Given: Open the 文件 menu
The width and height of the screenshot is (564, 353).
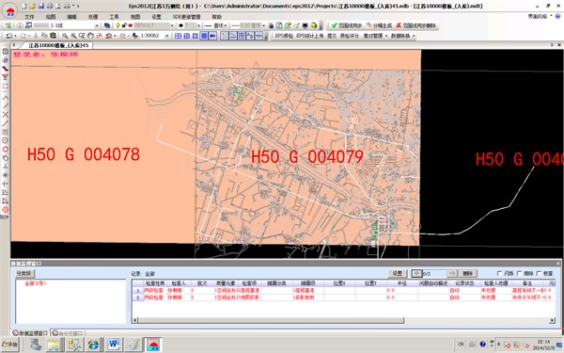Looking at the screenshot, I should coord(29,17).
